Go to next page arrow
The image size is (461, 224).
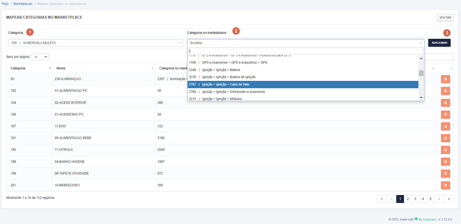pos(439,199)
